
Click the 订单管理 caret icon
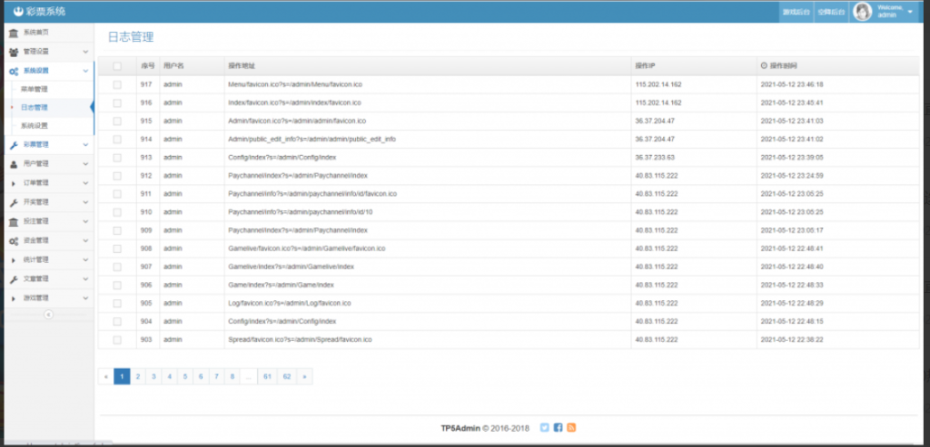[x=14, y=183]
